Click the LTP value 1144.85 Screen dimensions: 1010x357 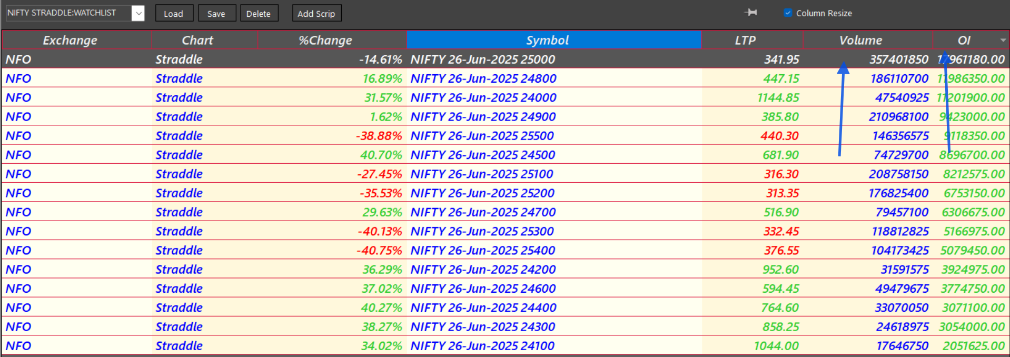(778, 97)
